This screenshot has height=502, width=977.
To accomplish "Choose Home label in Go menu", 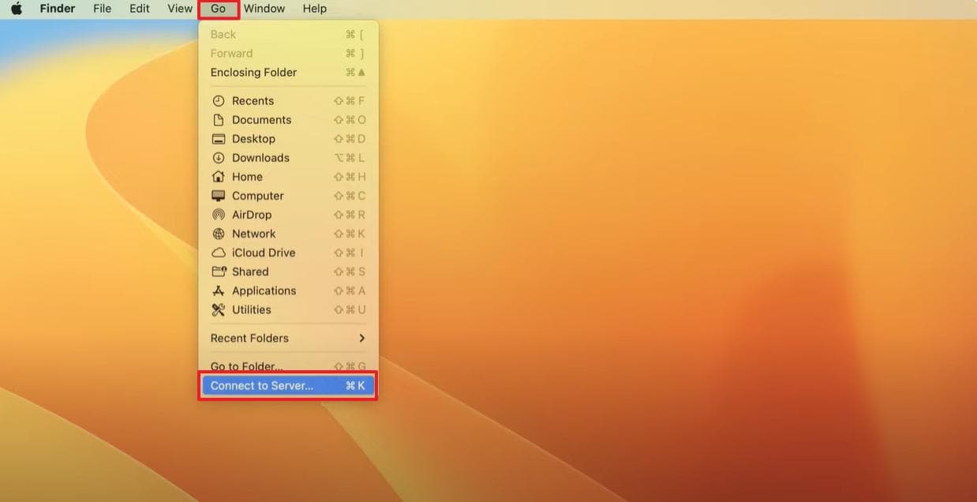I will click(x=247, y=177).
